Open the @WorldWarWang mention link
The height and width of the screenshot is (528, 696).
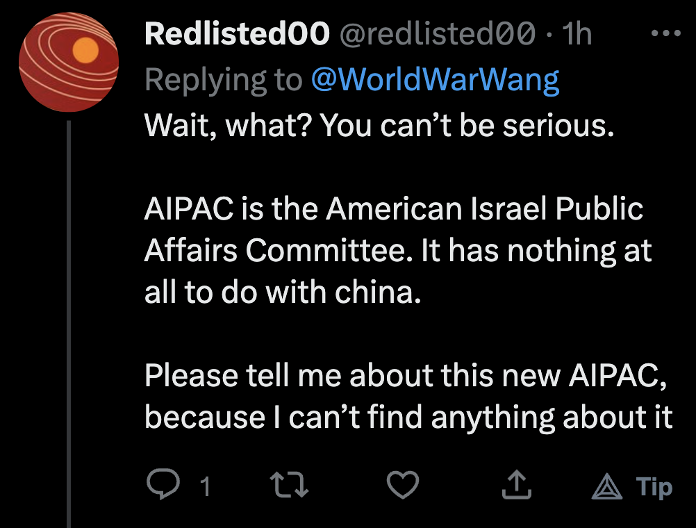point(435,81)
